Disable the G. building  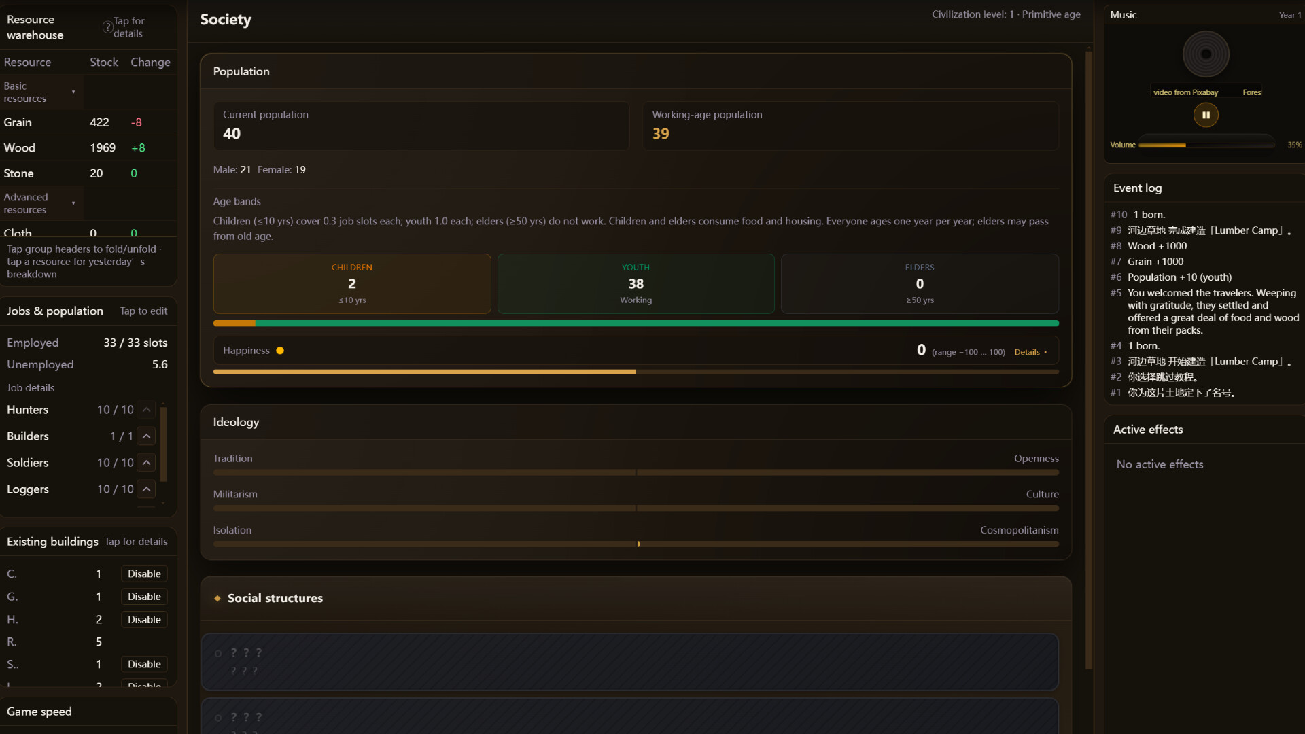click(x=144, y=597)
